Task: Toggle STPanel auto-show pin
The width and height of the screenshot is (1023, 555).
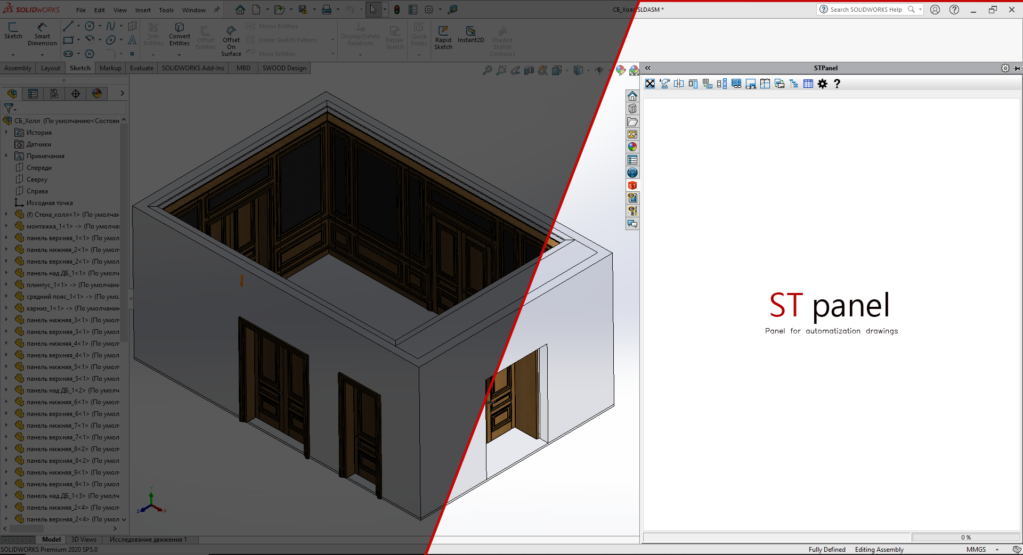Action: (x=1017, y=68)
